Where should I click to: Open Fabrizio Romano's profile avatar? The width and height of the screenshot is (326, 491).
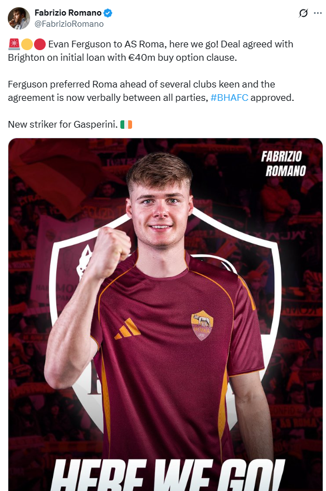tap(19, 18)
